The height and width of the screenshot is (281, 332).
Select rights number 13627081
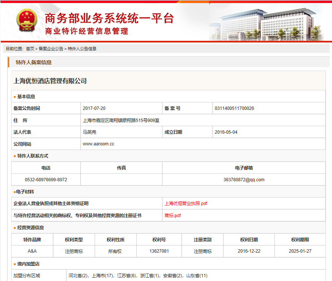pyautogui.click(x=159, y=251)
